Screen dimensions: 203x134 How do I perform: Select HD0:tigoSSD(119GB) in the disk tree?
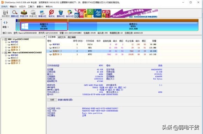18,39
